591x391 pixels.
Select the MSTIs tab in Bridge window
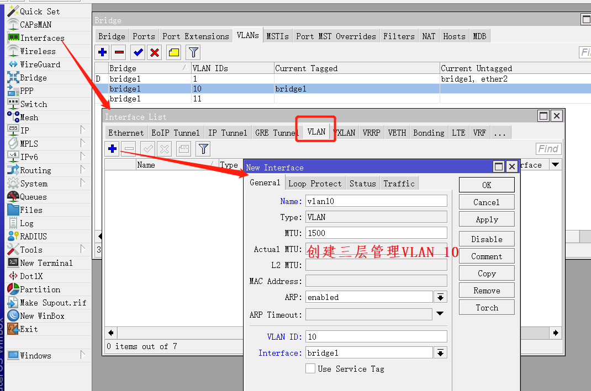[277, 36]
